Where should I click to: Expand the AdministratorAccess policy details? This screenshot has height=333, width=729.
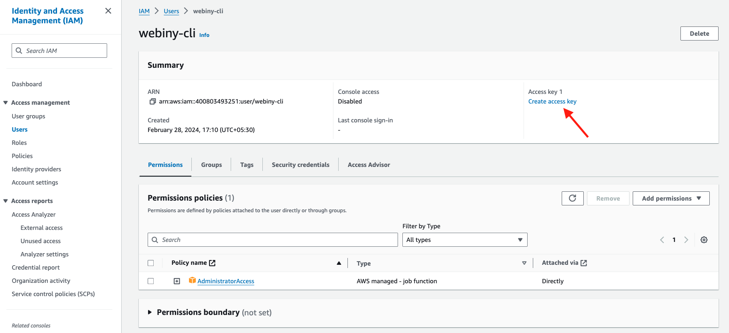[x=177, y=281]
